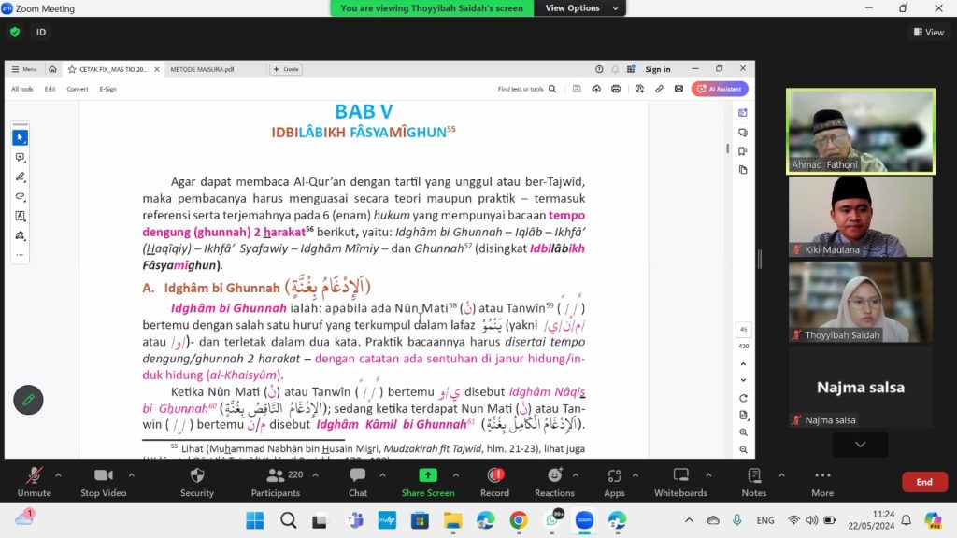Click next page down arrow on right rail

point(743,380)
